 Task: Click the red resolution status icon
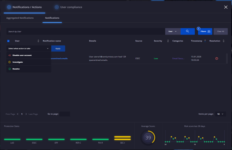click(217, 59)
